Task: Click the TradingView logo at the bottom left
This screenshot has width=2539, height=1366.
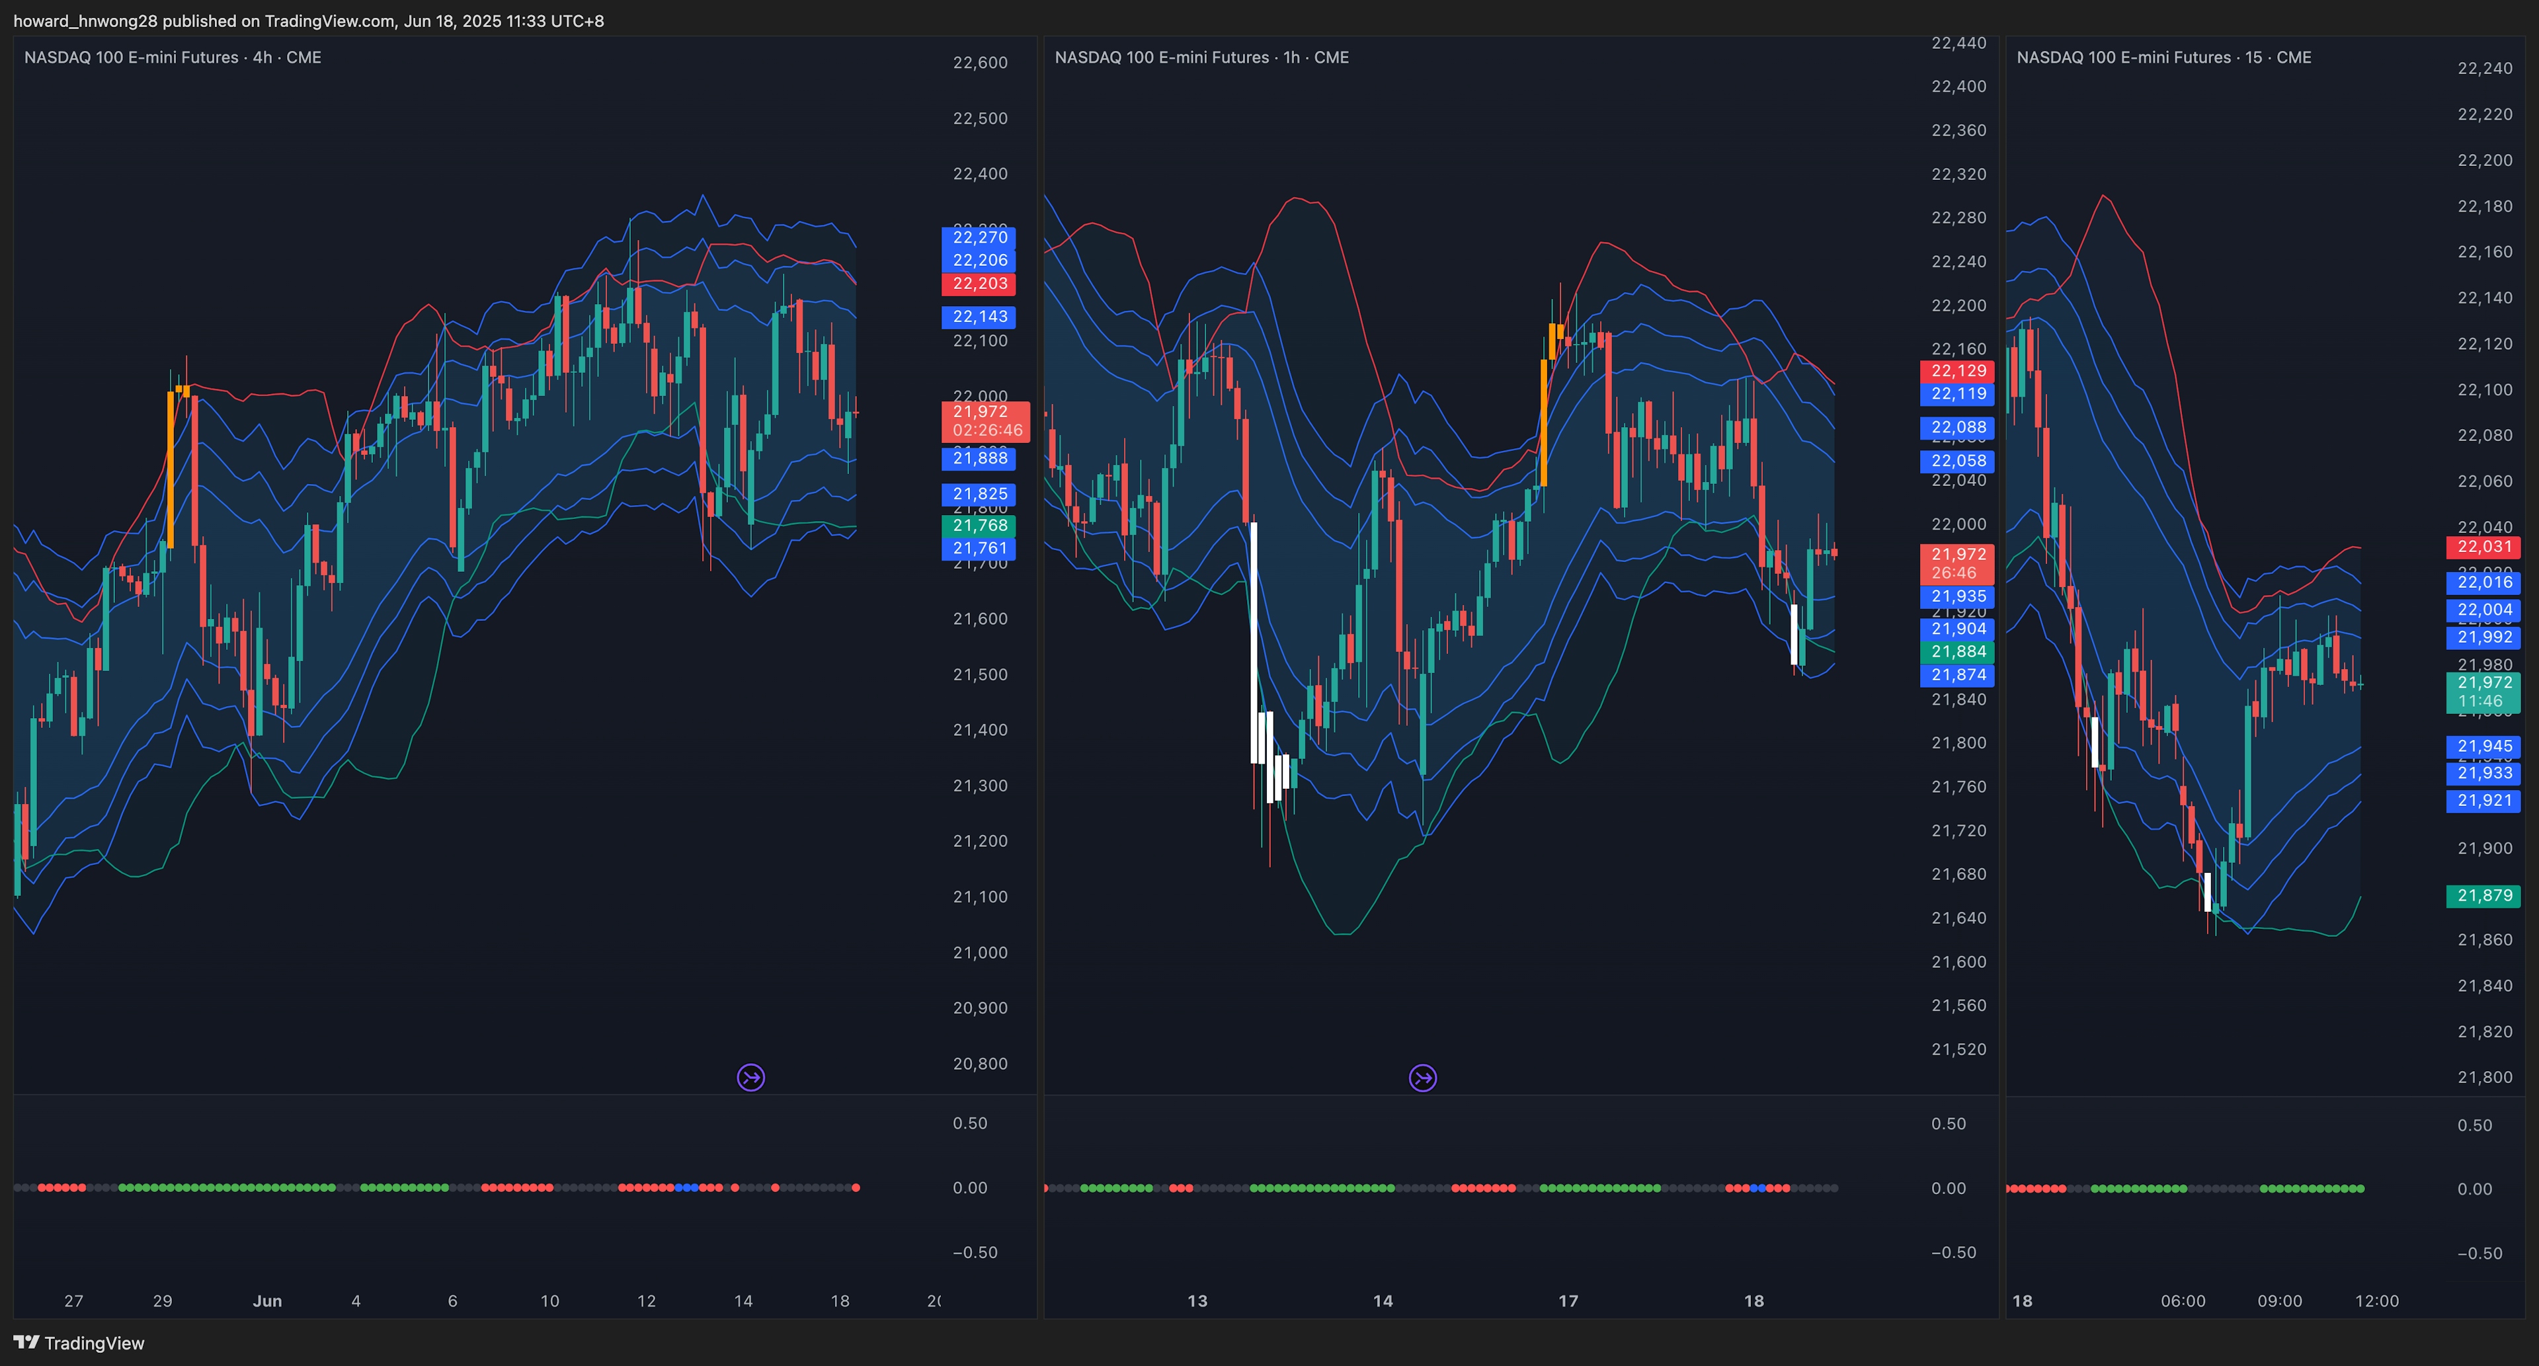Action: pos(79,1342)
